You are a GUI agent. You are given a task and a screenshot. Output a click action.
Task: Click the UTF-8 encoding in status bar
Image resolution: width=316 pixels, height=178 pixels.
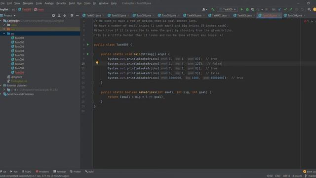[x=286, y=176]
